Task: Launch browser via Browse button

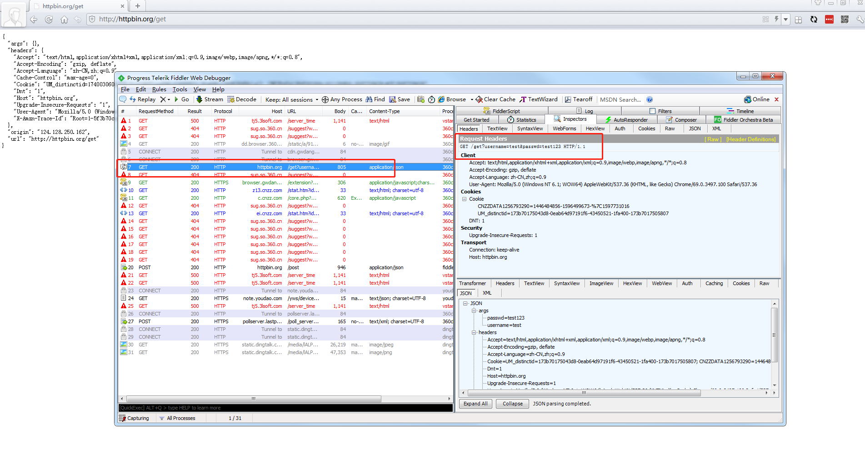Action: click(452, 99)
